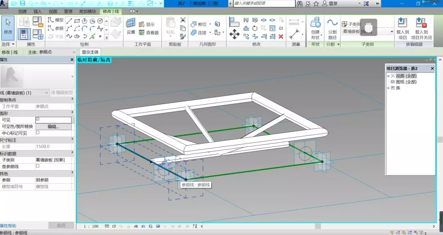This screenshot has height=235, width=443.
Task: Expand the Families (族) tree node
Action: [x=388, y=88]
